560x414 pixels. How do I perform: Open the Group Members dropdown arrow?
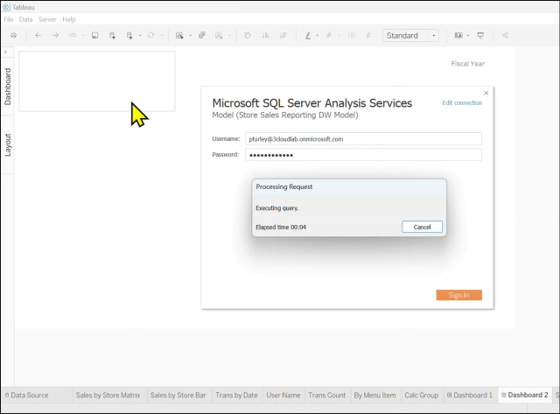pyautogui.click(x=339, y=35)
